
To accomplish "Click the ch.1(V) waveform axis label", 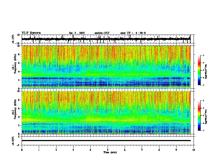I will click(13, 39).
